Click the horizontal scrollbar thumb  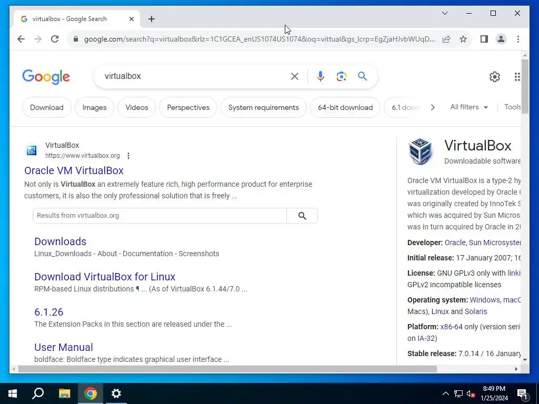pos(227,369)
